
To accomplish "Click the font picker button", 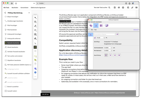I will [x=117, y=34].
